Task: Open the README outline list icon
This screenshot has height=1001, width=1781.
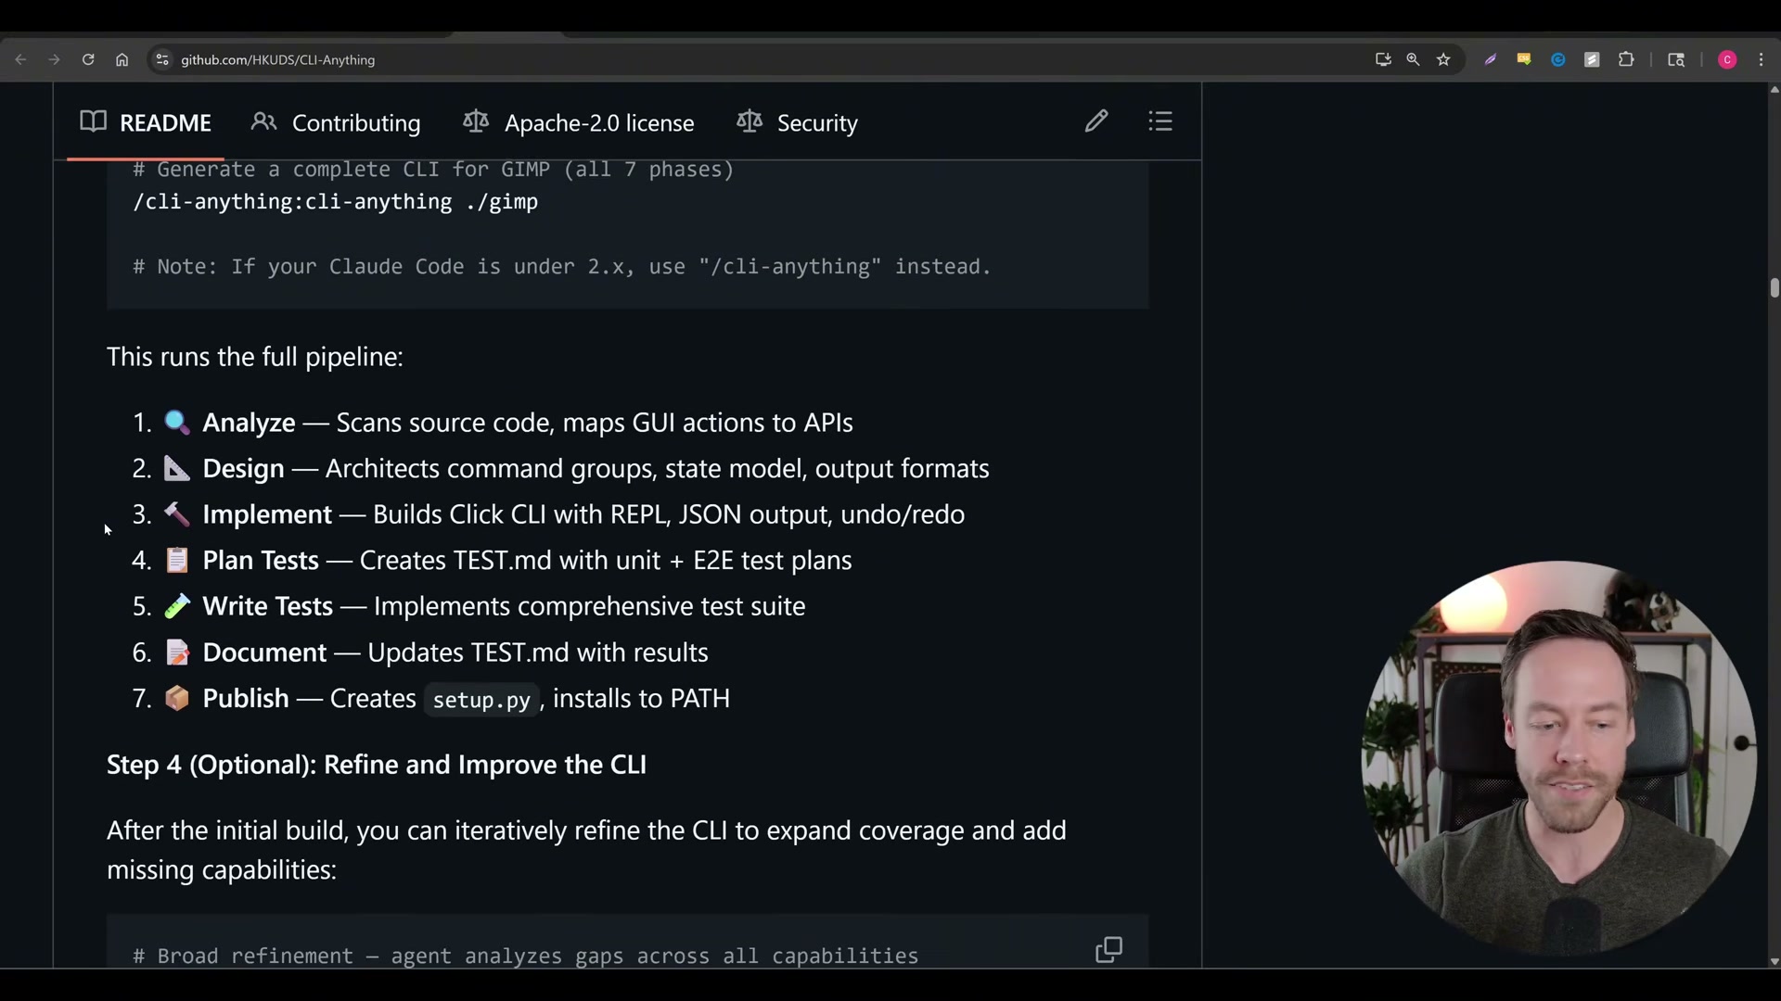Action: coord(1160,121)
